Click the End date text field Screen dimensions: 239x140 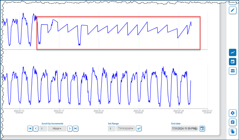tap(184, 128)
